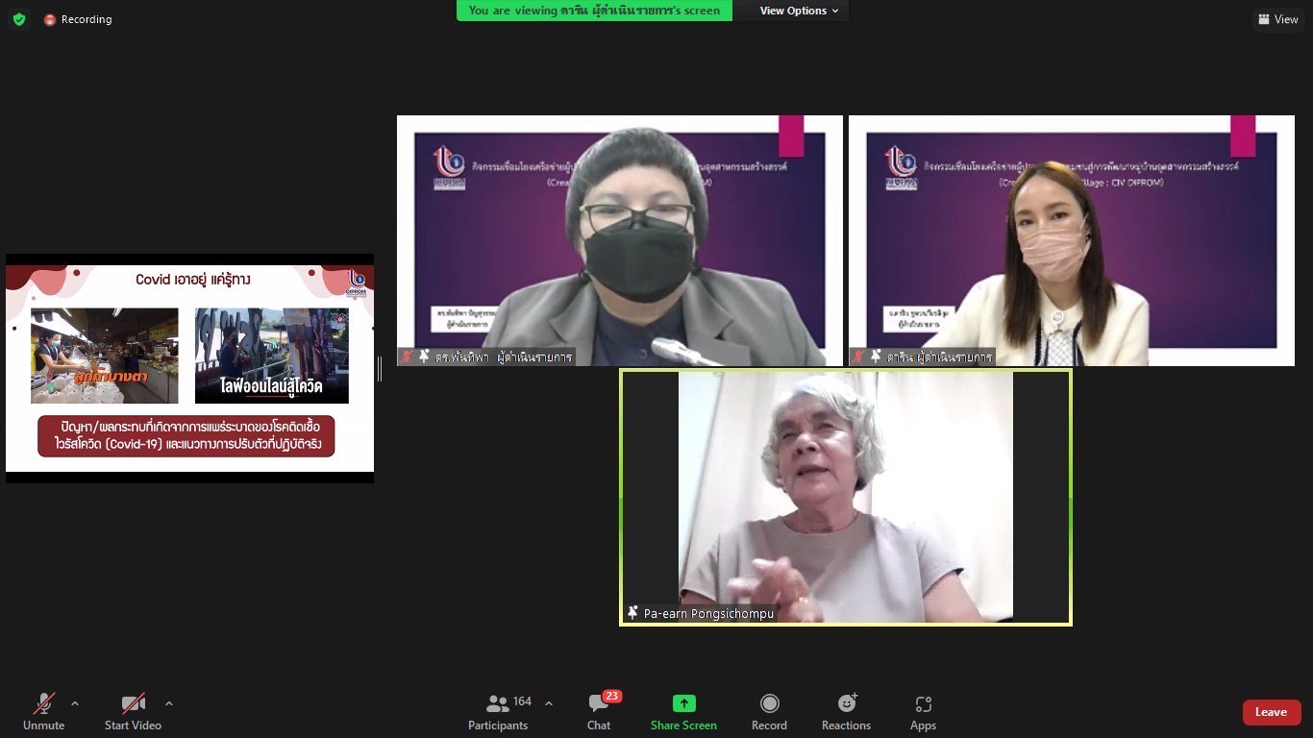Select ดร.พันทิพา's video tile
The height and width of the screenshot is (738, 1313).
(x=620, y=241)
